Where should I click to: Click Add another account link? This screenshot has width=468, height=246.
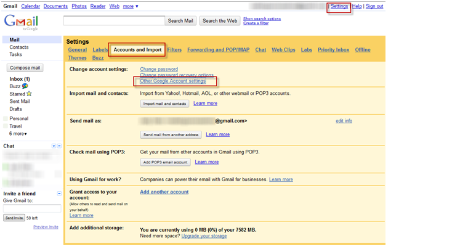click(164, 192)
